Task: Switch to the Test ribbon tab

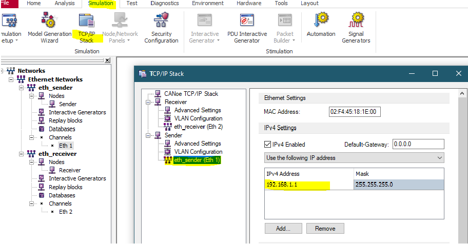Action: (131, 3)
